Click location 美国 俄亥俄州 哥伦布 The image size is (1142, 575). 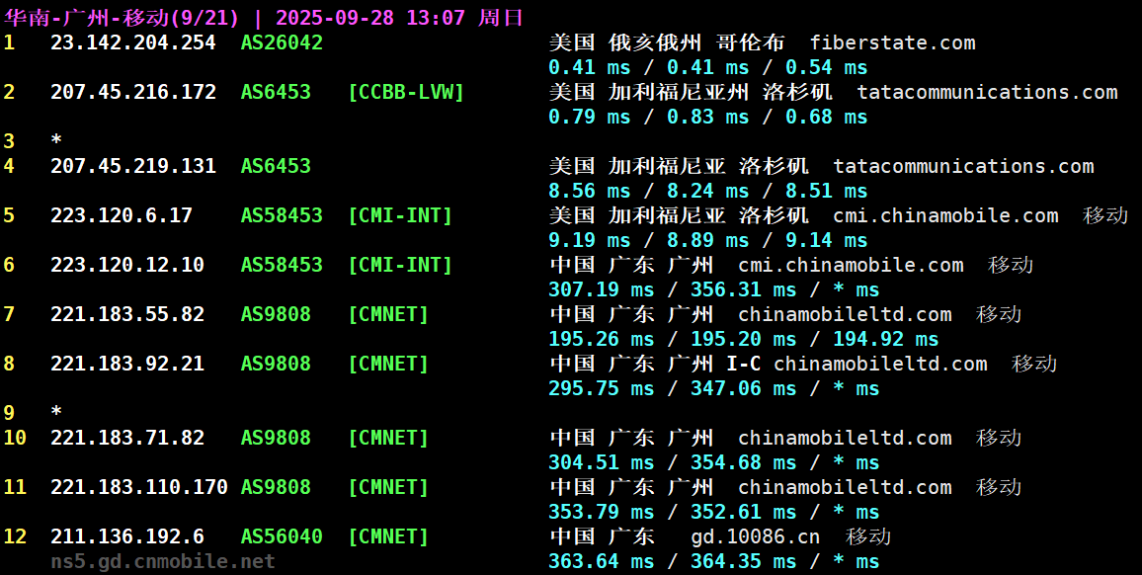pyautogui.click(x=667, y=42)
